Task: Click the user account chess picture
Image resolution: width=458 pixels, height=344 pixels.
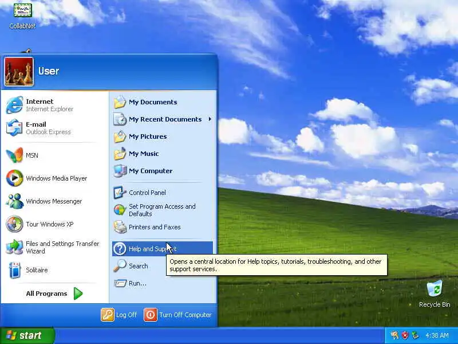Action: (x=19, y=72)
